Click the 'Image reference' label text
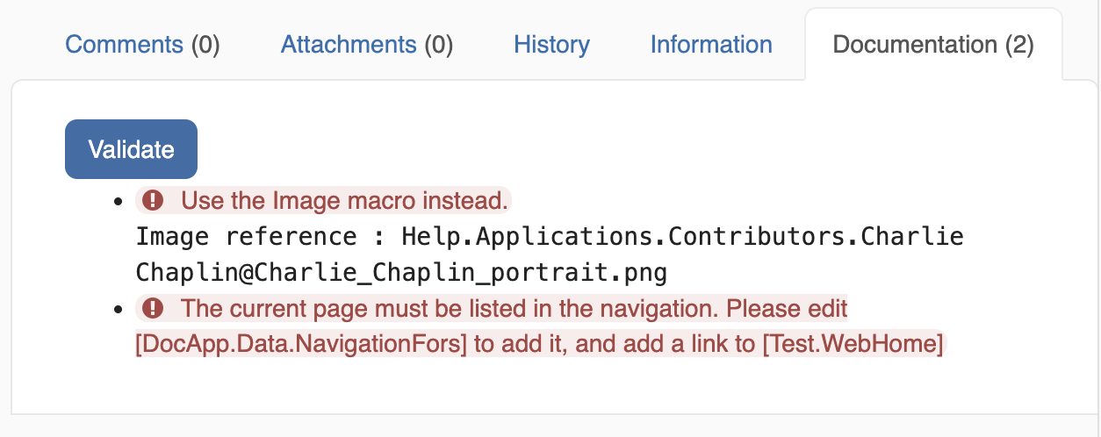 pyautogui.click(x=246, y=237)
